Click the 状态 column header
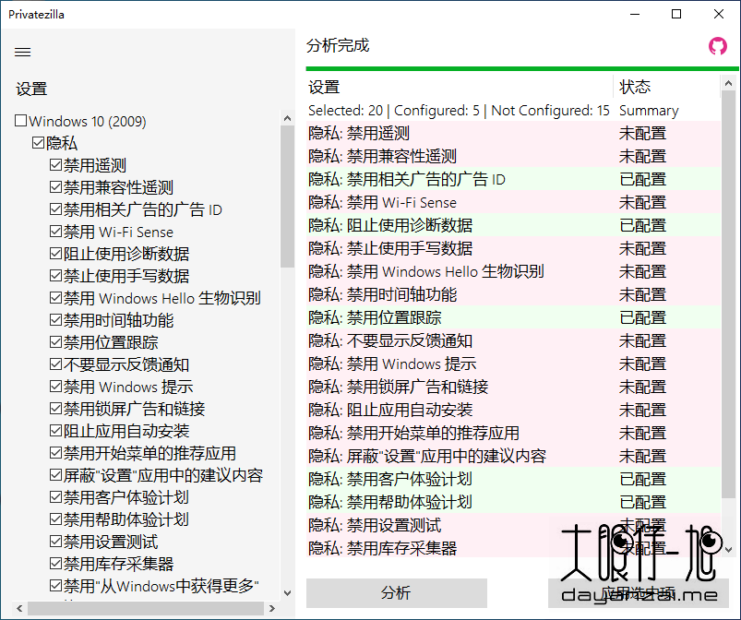 coord(667,87)
